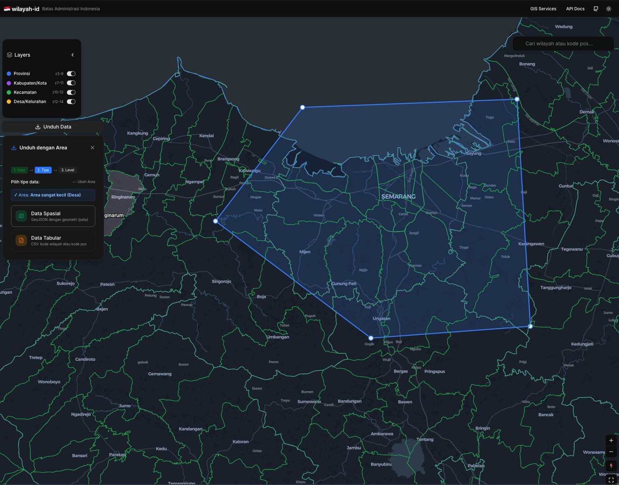Viewport: 619px width, 485px height.
Task: Click the purple Kabupaten/Kota color dot
Action: point(9,83)
